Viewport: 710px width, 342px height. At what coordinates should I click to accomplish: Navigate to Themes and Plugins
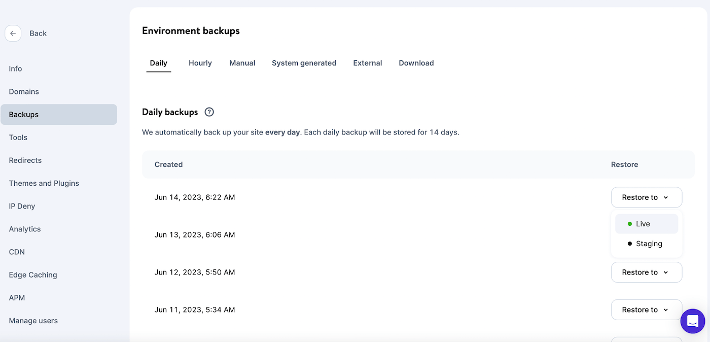pyautogui.click(x=44, y=183)
